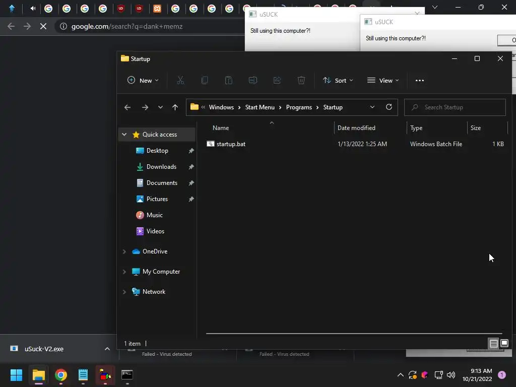Open Desktop in Quick access

pos(157,151)
